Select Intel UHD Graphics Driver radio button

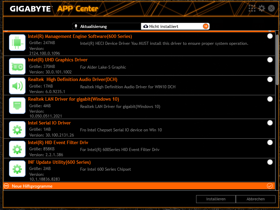tap(270, 60)
